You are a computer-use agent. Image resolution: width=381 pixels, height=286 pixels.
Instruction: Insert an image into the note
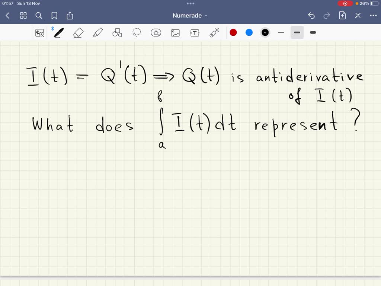175,32
